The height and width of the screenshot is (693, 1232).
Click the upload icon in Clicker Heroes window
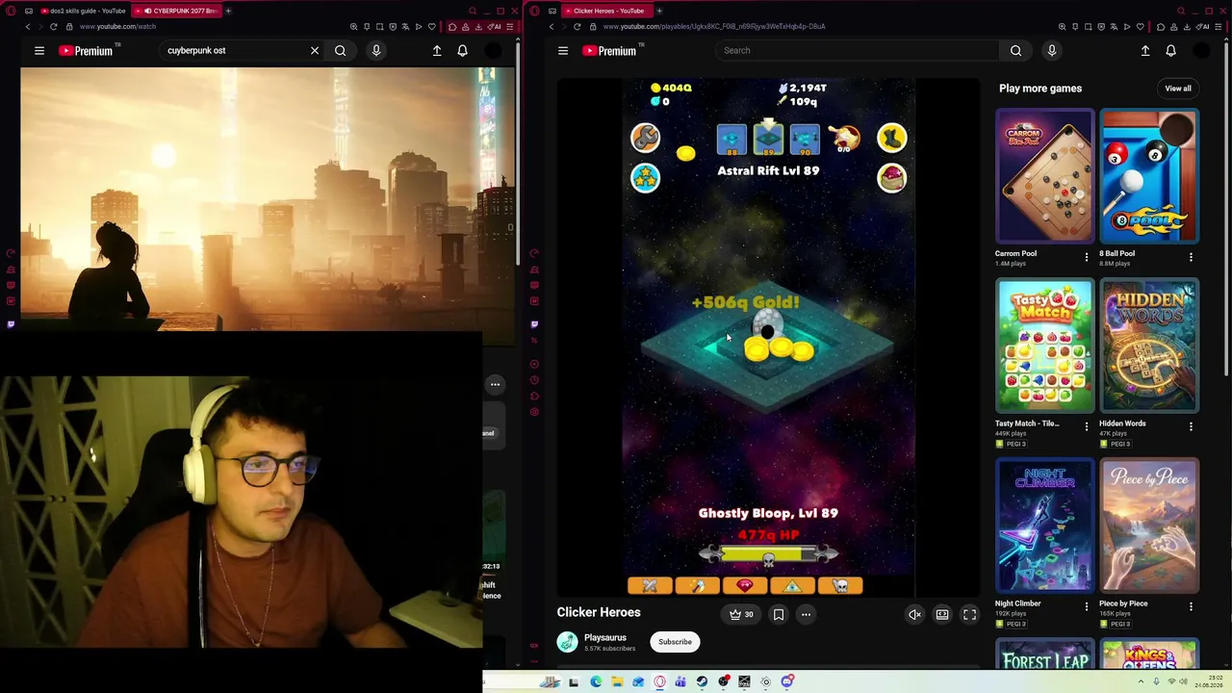pos(1145,51)
